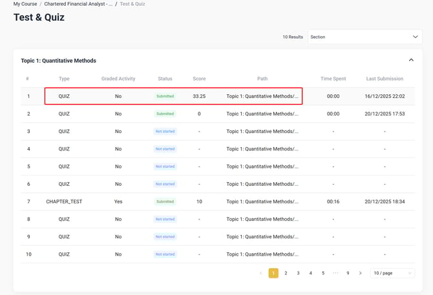Click the Status column header
The width and height of the screenshot is (433, 295).
click(165, 79)
